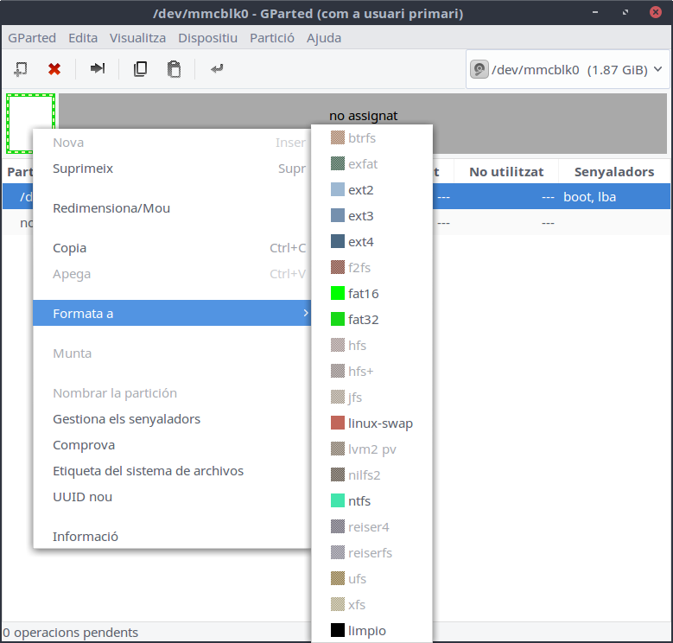Image resolution: width=673 pixels, height=643 pixels.
Task: Open Informació from the context menu
Action: pyautogui.click(x=172, y=536)
